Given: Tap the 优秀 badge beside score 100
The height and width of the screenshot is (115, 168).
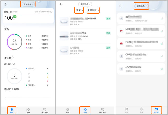Looking at the screenshot, I should click(15, 17).
